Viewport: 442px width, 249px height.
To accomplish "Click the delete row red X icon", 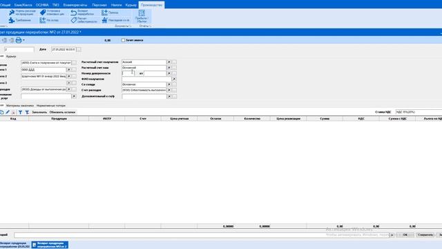I will pos(13,112).
